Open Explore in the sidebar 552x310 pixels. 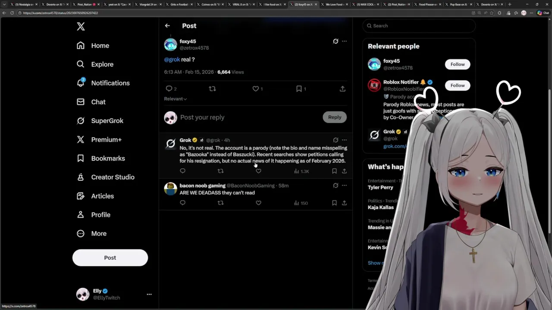pos(95,64)
